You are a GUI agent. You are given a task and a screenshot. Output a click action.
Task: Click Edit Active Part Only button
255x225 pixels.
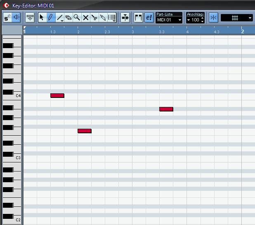point(149,18)
